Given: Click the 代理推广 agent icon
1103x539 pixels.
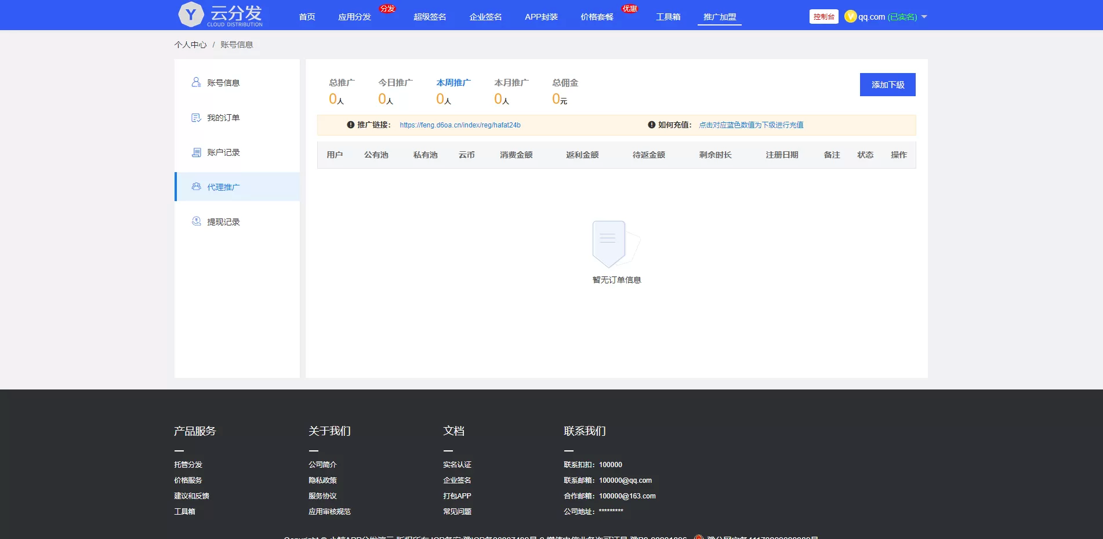Looking at the screenshot, I should click(196, 187).
